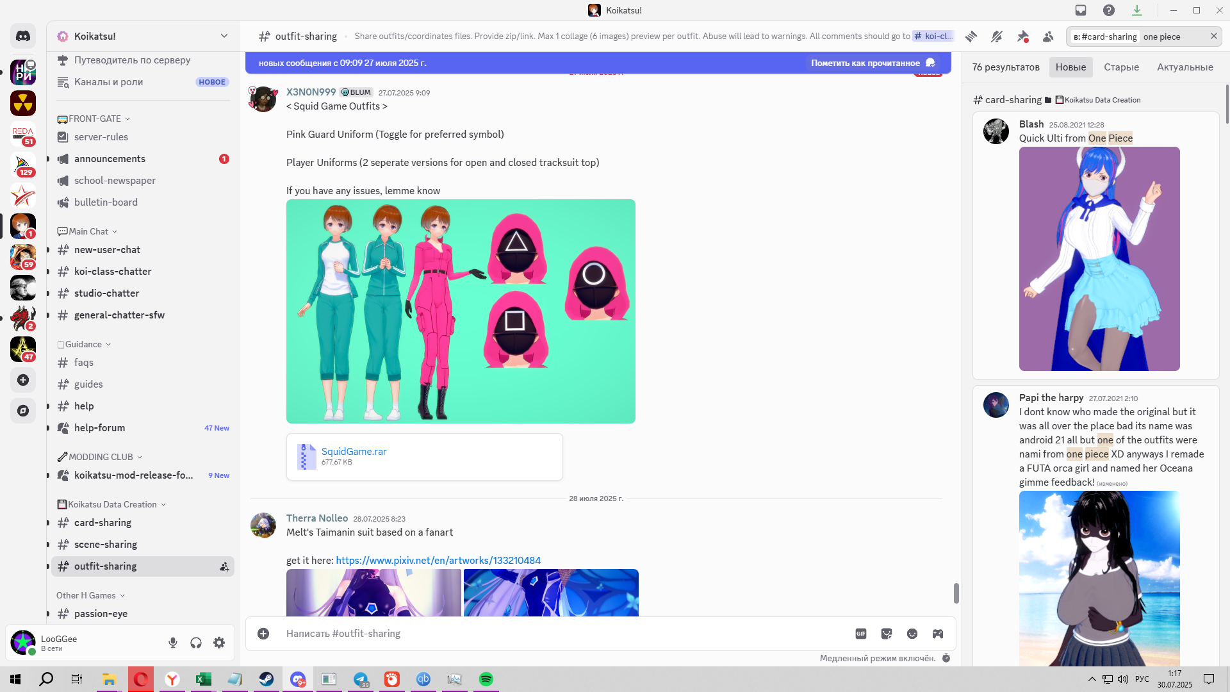Open slow mode info icon
The width and height of the screenshot is (1230, 692).
[946, 658]
